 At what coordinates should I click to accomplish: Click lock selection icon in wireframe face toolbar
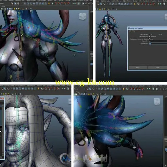tap(38, 89)
